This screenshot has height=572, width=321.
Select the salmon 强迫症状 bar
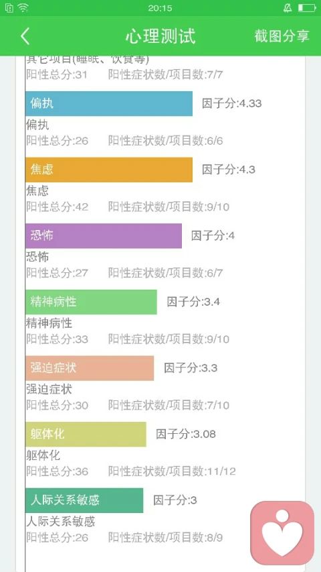click(x=90, y=368)
